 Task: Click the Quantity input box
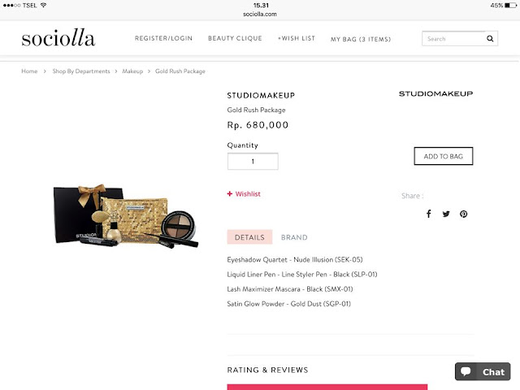[253, 161]
